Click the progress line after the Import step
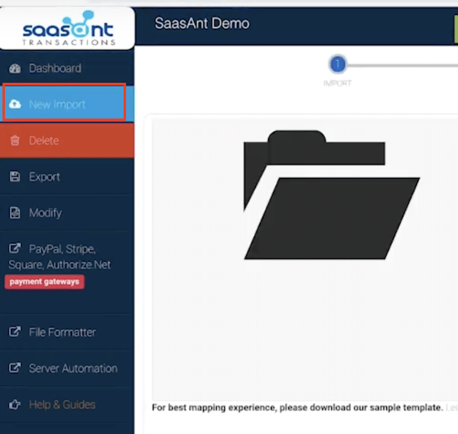 pos(402,65)
